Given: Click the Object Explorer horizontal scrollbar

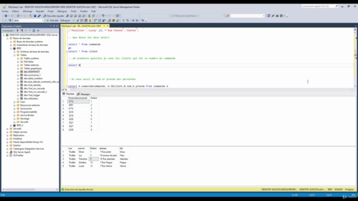Looking at the screenshot, I should [30, 190].
